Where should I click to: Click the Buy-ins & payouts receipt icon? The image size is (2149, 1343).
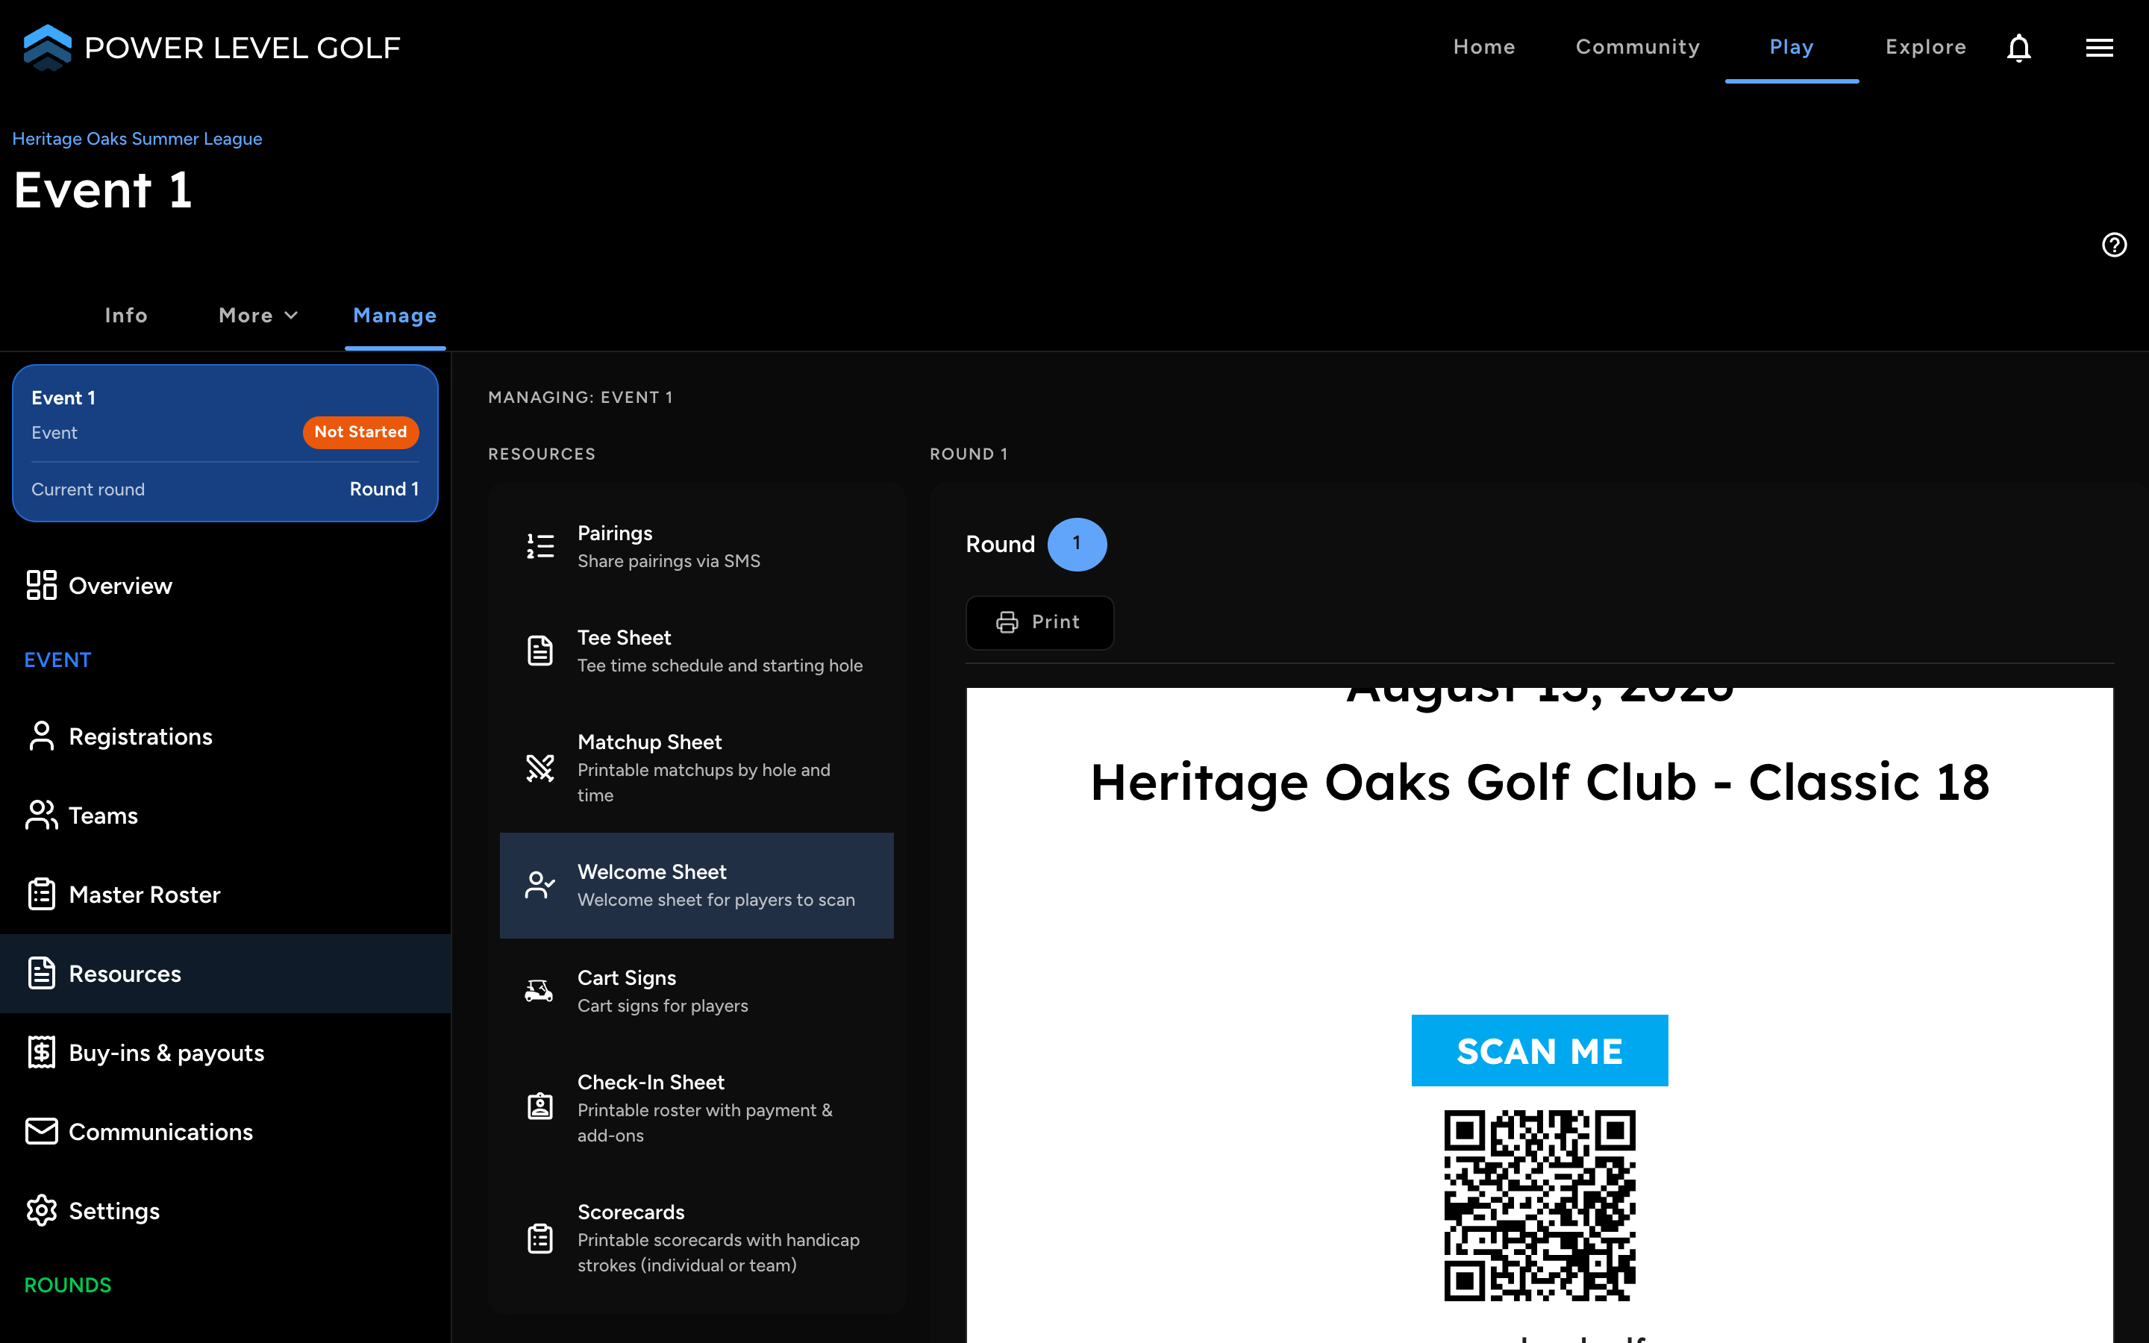[42, 1053]
